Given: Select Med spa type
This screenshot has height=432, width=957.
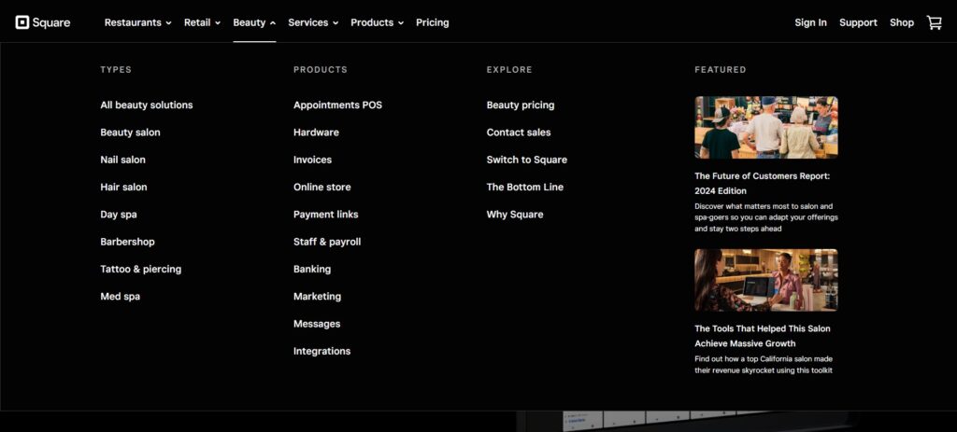Looking at the screenshot, I should 121,296.
